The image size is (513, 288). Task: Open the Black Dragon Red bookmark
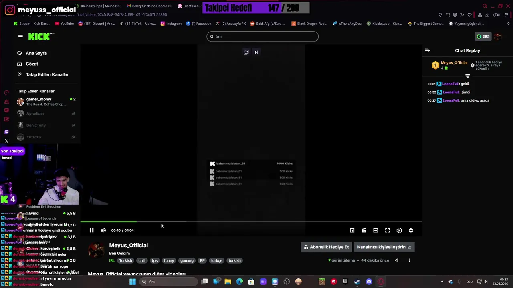click(309, 24)
